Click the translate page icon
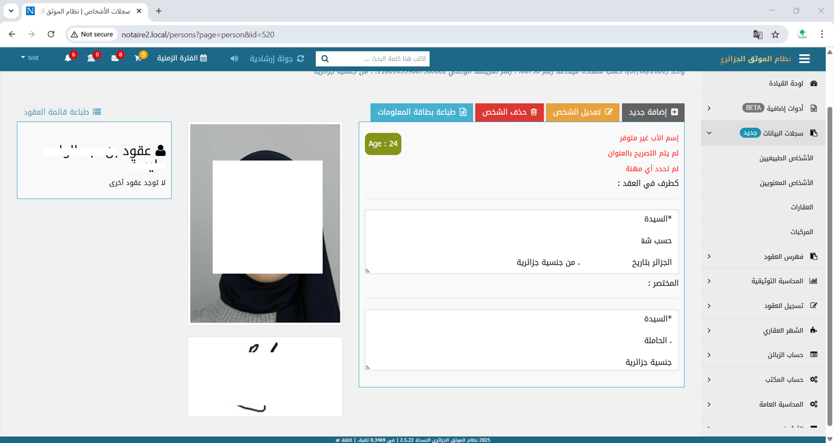Screen dimensions: 834x443 (757, 34)
